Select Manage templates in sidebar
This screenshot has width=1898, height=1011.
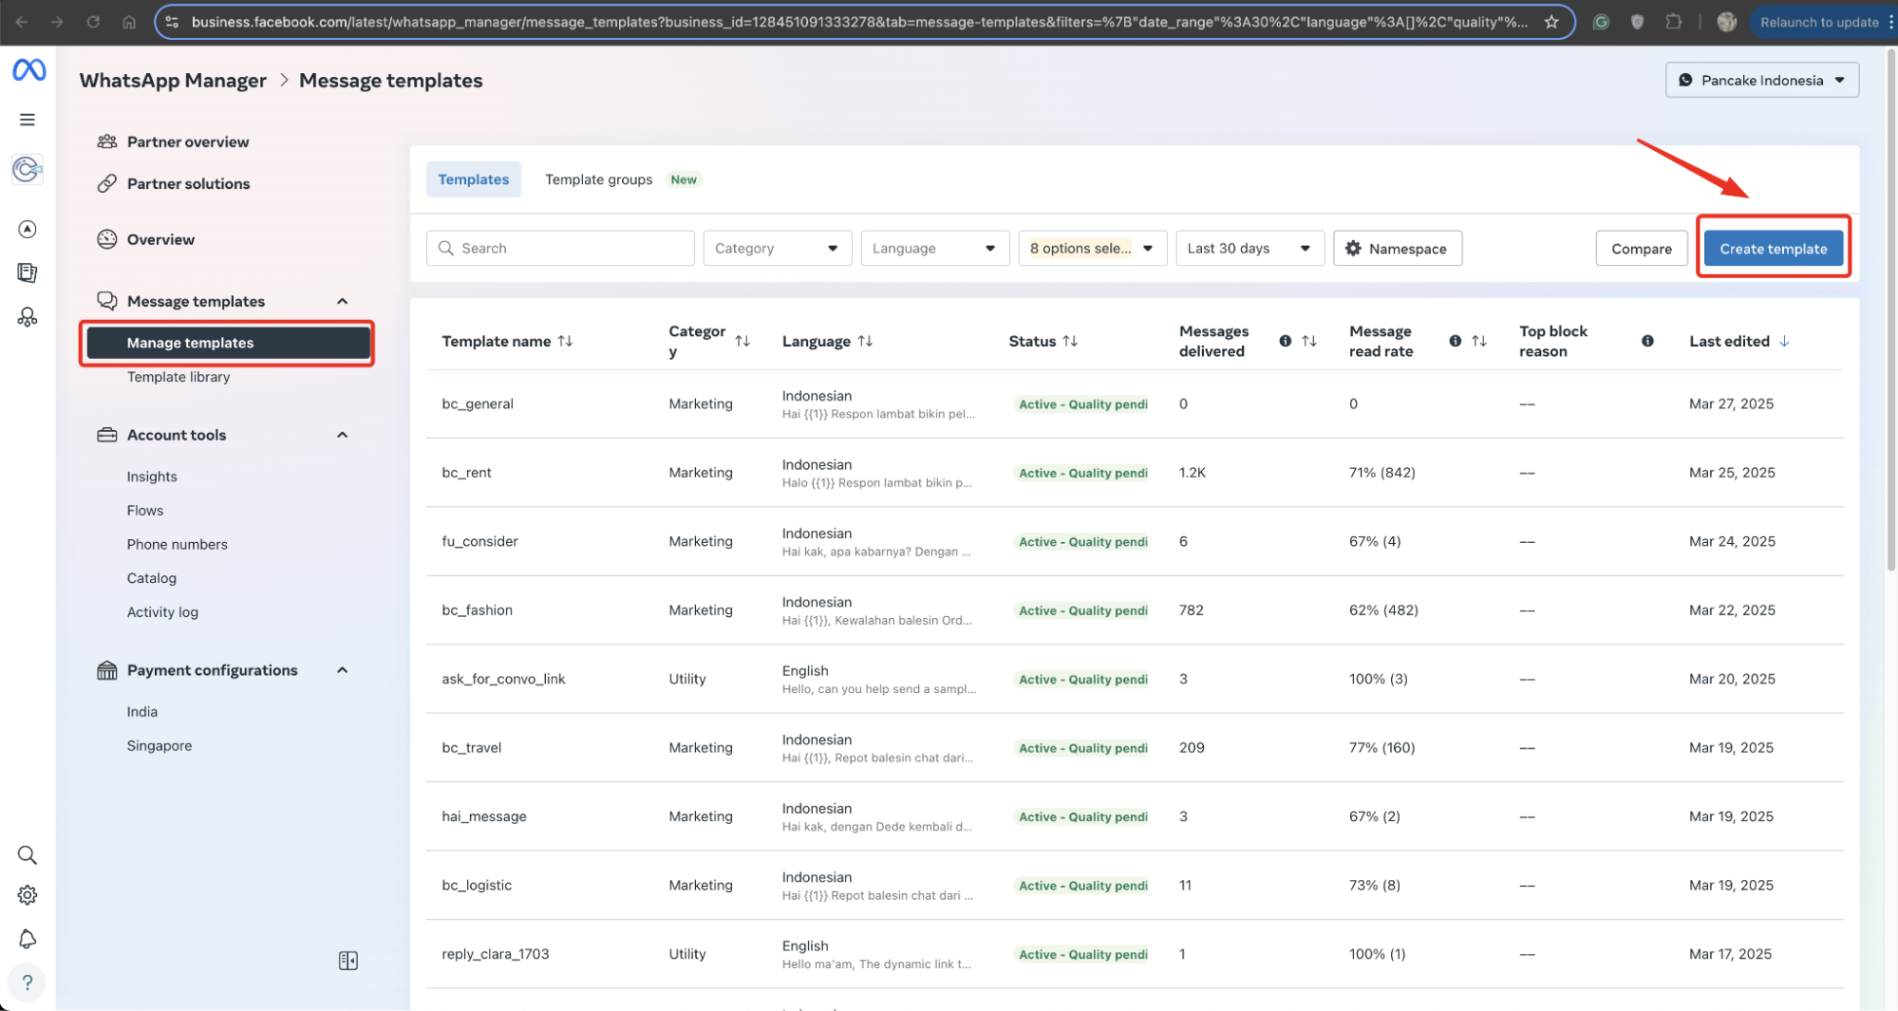tap(229, 343)
